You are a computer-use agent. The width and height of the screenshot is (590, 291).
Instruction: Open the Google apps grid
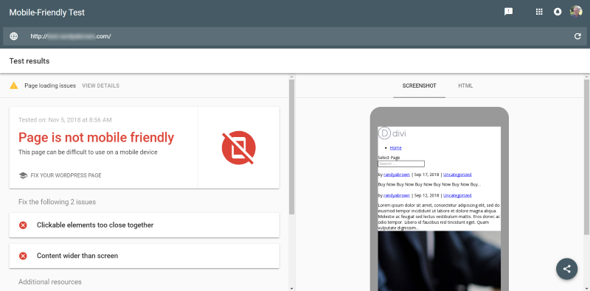tap(539, 12)
